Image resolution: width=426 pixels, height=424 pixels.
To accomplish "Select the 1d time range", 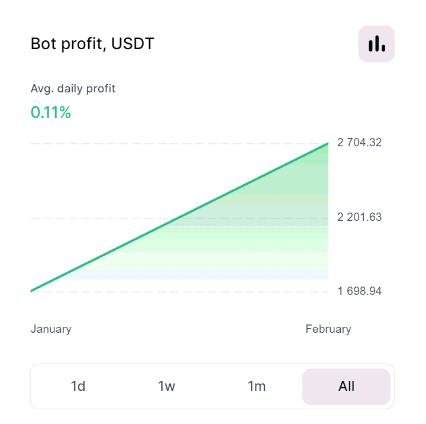I will pyautogui.click(x=78, y=387).
